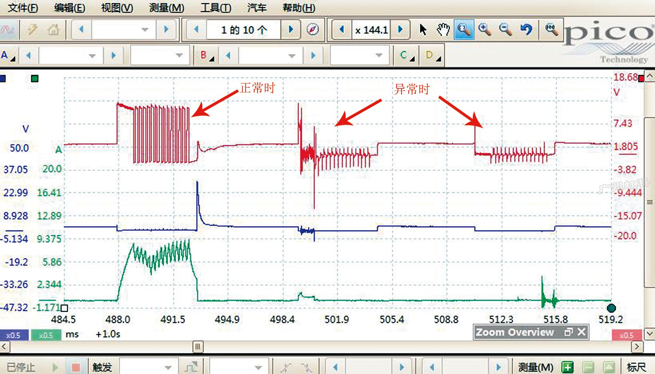Close the Zoom Overview panel

(x=582, y=332)
